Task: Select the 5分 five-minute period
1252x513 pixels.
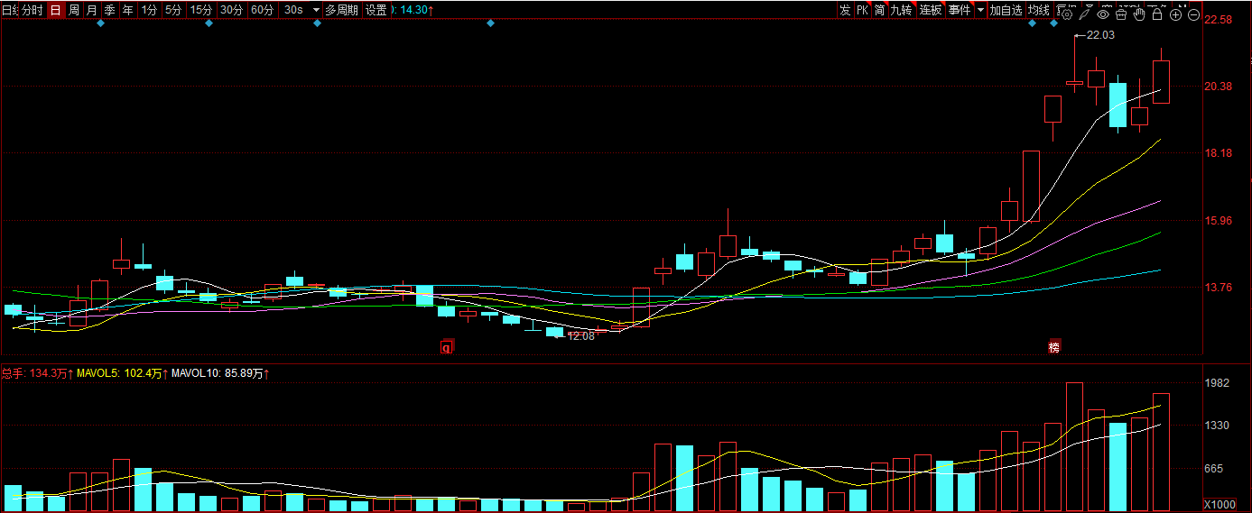Action: coord(172,10)
